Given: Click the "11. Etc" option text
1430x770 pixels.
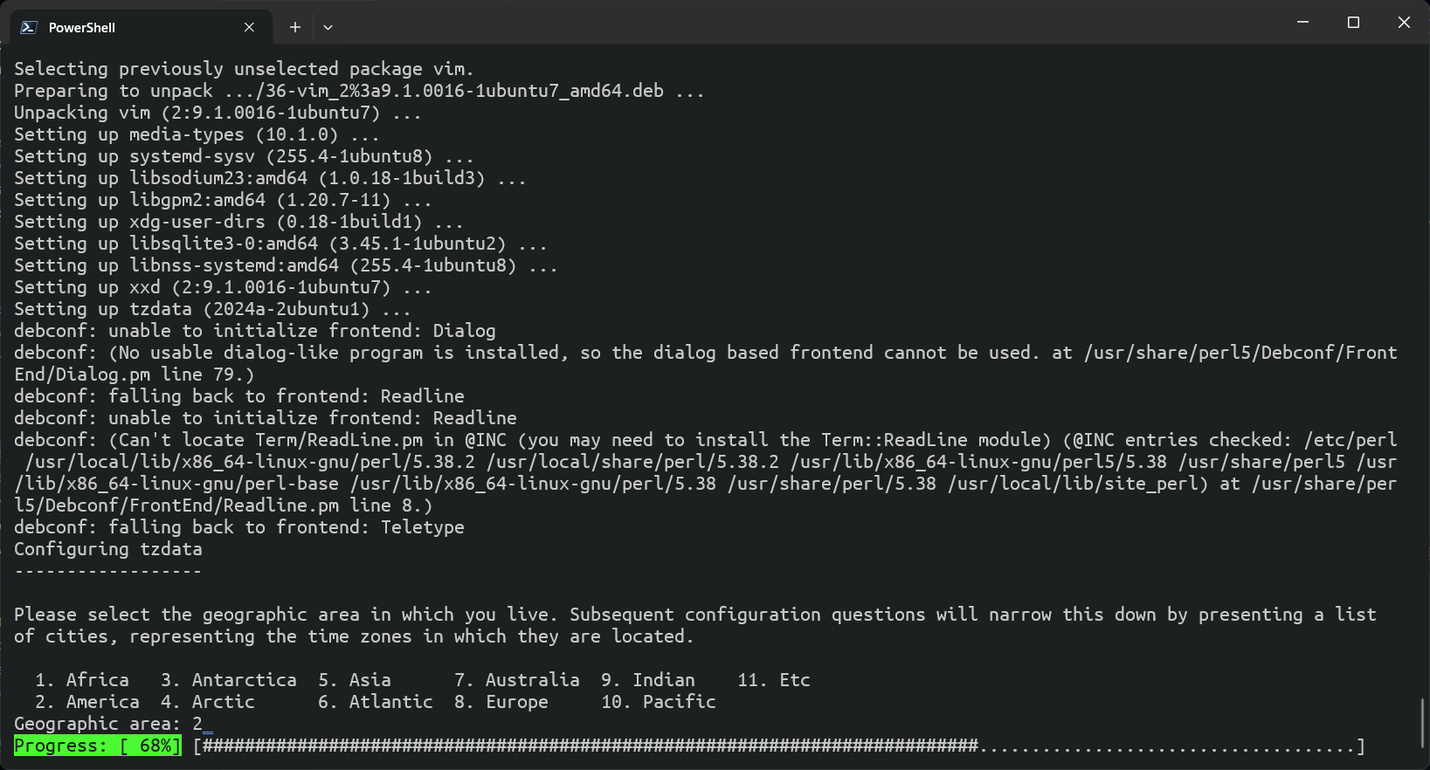Looking at the screenshot, I should click(773, 680).
